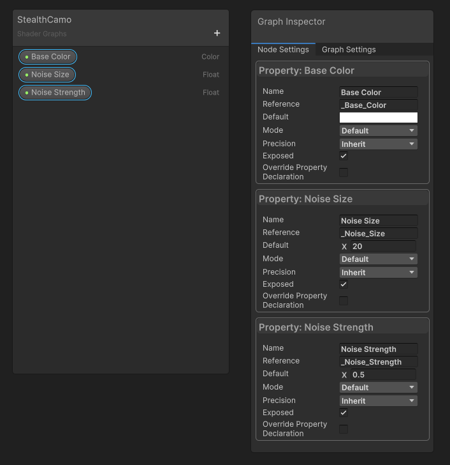Viewport: 450px width, 465px height.
Task: Open Precision dropdown for Noise Size
Action: click(378, 273)
